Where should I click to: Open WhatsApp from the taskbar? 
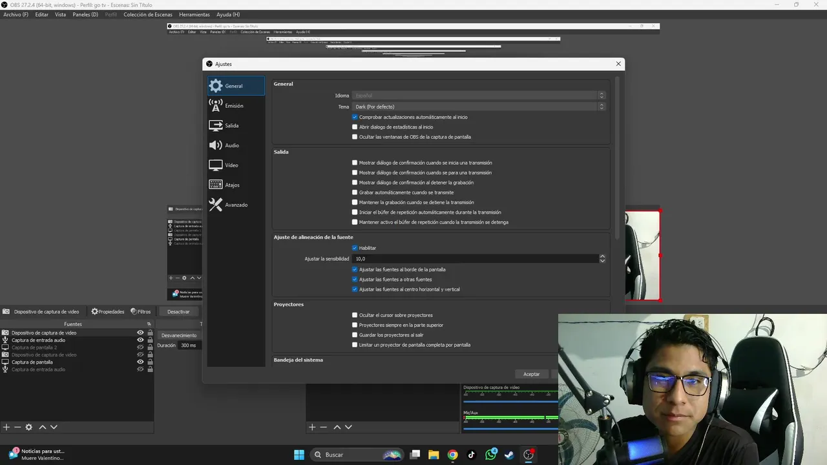(x=491, y=455)
